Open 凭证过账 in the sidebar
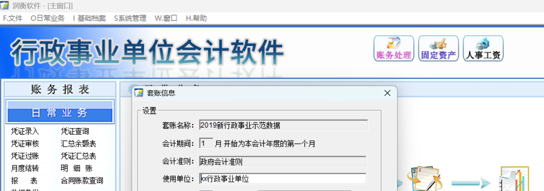 pyautogui.click(x=25, y=156)
